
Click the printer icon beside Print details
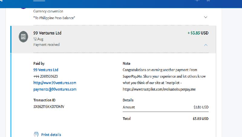[36, 134]
